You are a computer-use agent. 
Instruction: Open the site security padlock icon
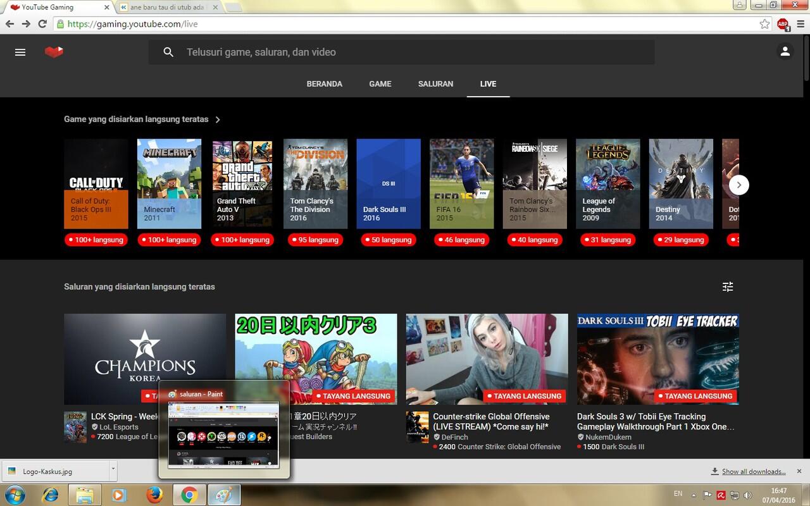60,24
